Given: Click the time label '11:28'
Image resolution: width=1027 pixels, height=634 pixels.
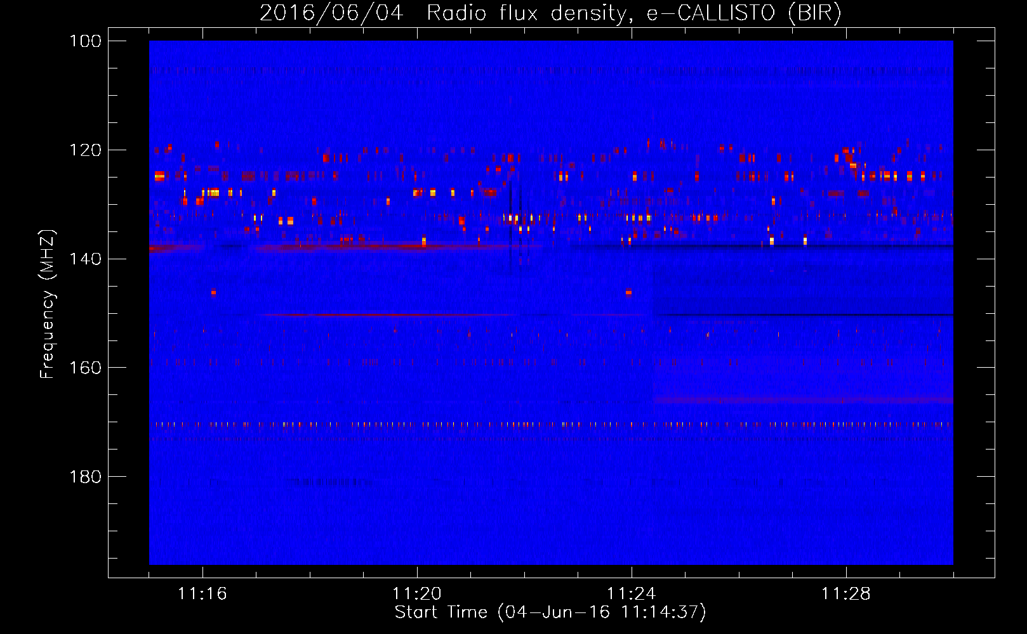Looking at the screenshot, I should 846,594.
